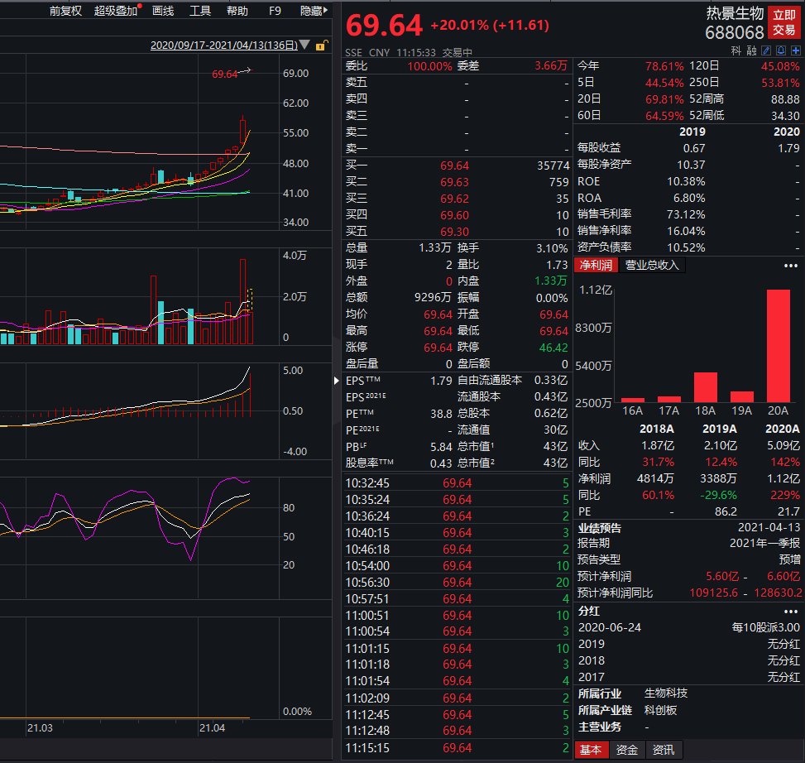Switch to the 资金 tab

626,751
